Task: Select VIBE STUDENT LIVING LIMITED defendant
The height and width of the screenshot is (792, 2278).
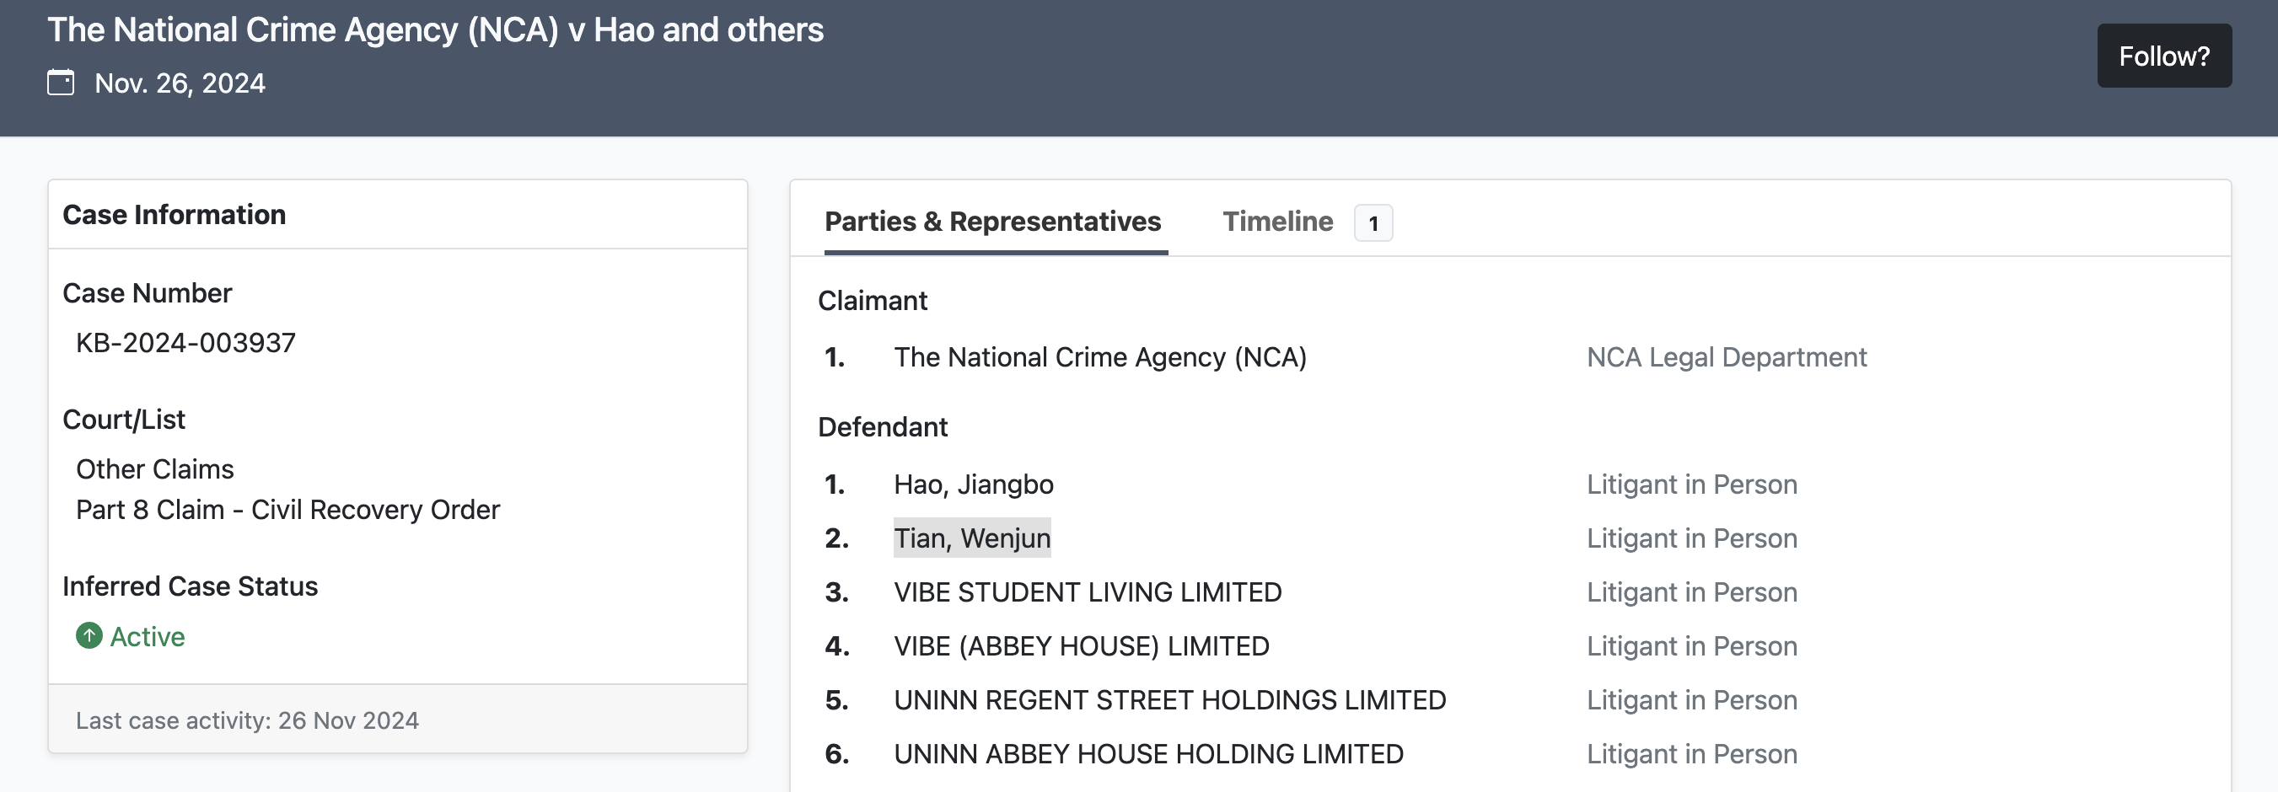Action: [1087, 592]
